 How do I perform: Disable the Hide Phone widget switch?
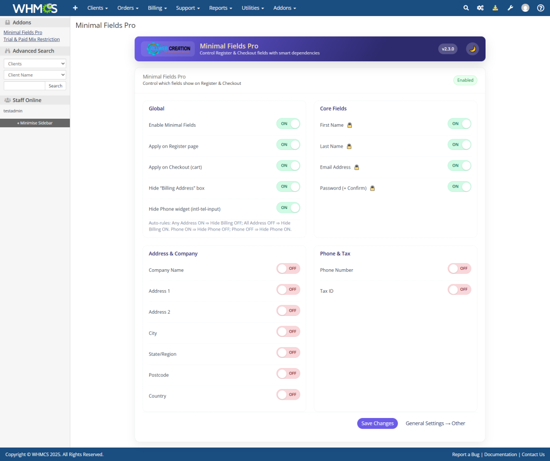(x=288, y=207)
